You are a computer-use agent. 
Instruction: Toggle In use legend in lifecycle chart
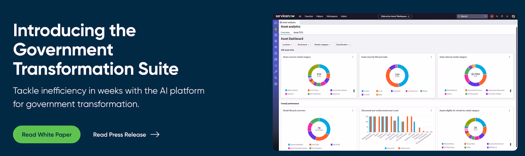click(x=379, y=91)
